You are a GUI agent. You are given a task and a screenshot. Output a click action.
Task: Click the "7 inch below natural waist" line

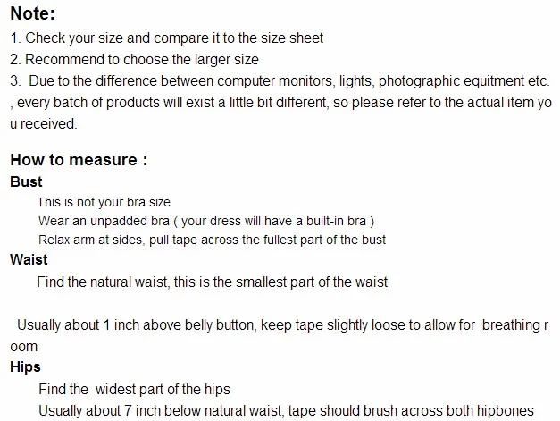pos(286,410)
